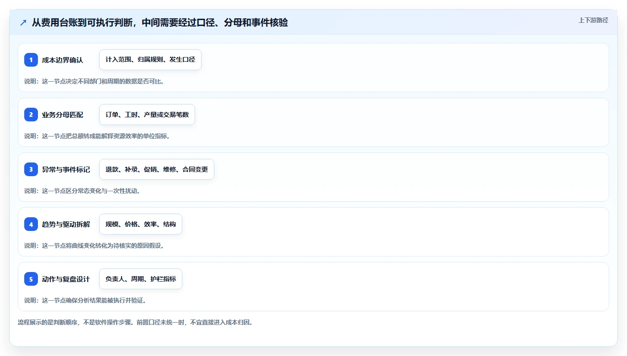
Task: Select step badge 4 for 趋势与驱动拆解
Action: tap(31, 224)
